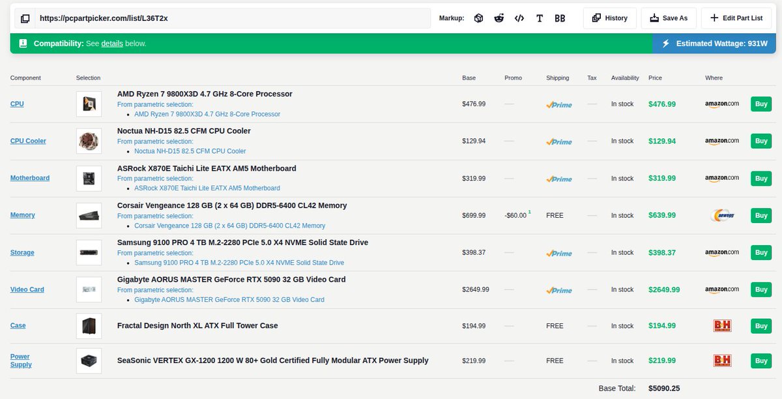Viewport: 782px width, 399px height.
Task: Open the Storage component link
Action: [22, 252]
